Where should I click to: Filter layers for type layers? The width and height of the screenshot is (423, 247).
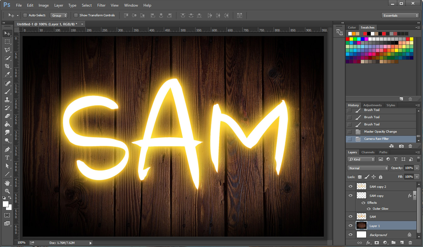tap(396, 159)
